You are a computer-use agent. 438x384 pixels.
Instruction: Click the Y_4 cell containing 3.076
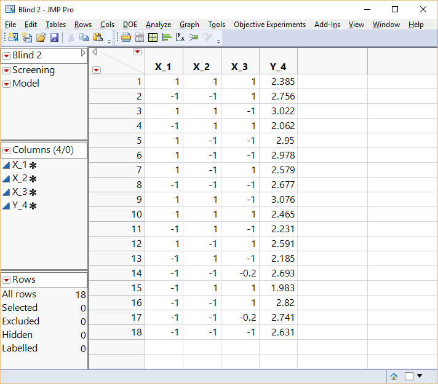pos(278,200)
